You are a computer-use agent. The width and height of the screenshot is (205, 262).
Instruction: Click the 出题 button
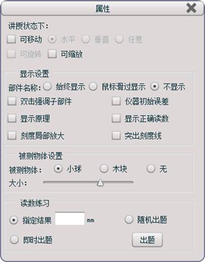click(x=147, y=240)
